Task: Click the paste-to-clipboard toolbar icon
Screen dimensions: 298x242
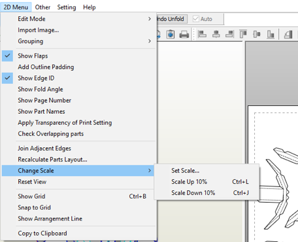Action: 171,34
